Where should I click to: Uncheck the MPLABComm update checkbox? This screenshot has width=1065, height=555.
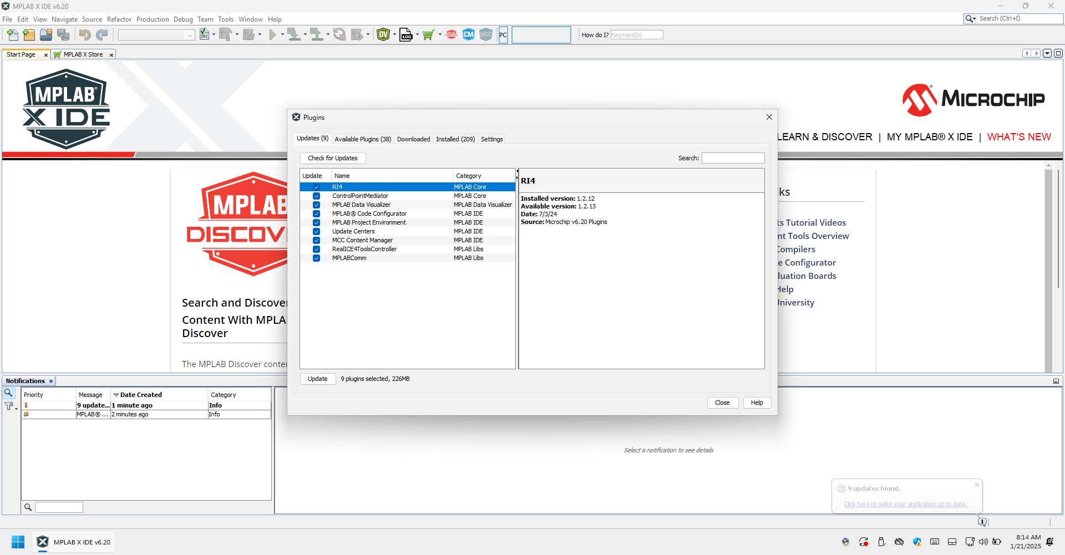tap(316, 258)
